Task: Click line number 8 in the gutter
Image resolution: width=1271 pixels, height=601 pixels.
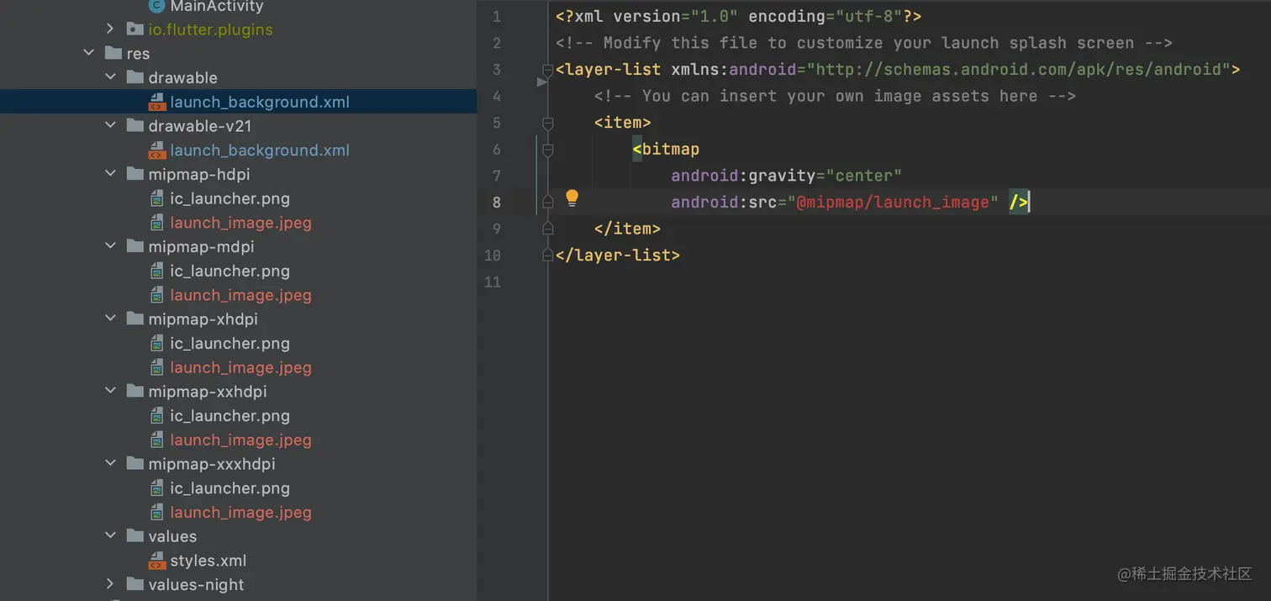Action: [x=496, y=202]
